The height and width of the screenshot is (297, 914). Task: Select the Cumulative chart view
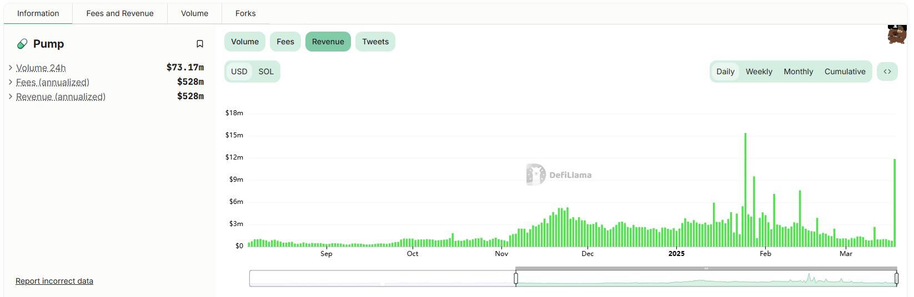coord(845,71)
